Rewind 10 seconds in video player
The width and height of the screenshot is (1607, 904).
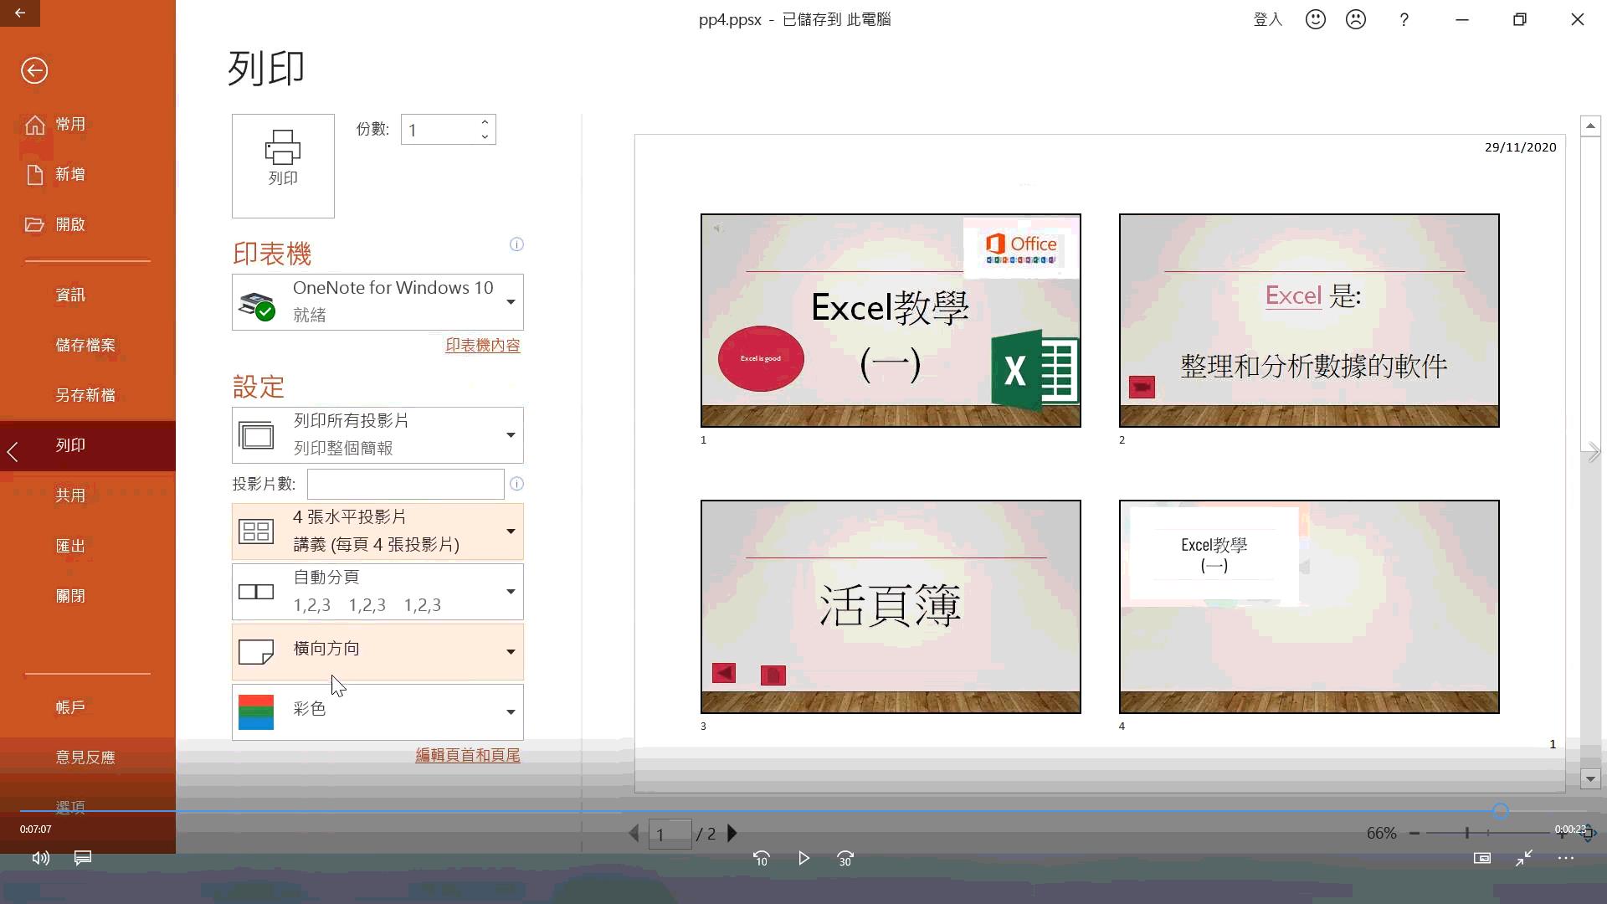pos(761,859)
